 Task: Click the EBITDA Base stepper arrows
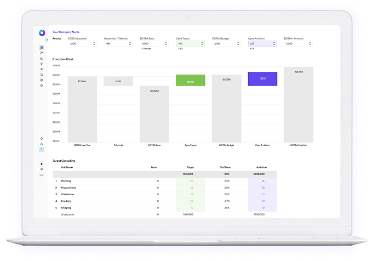(167, 43)
